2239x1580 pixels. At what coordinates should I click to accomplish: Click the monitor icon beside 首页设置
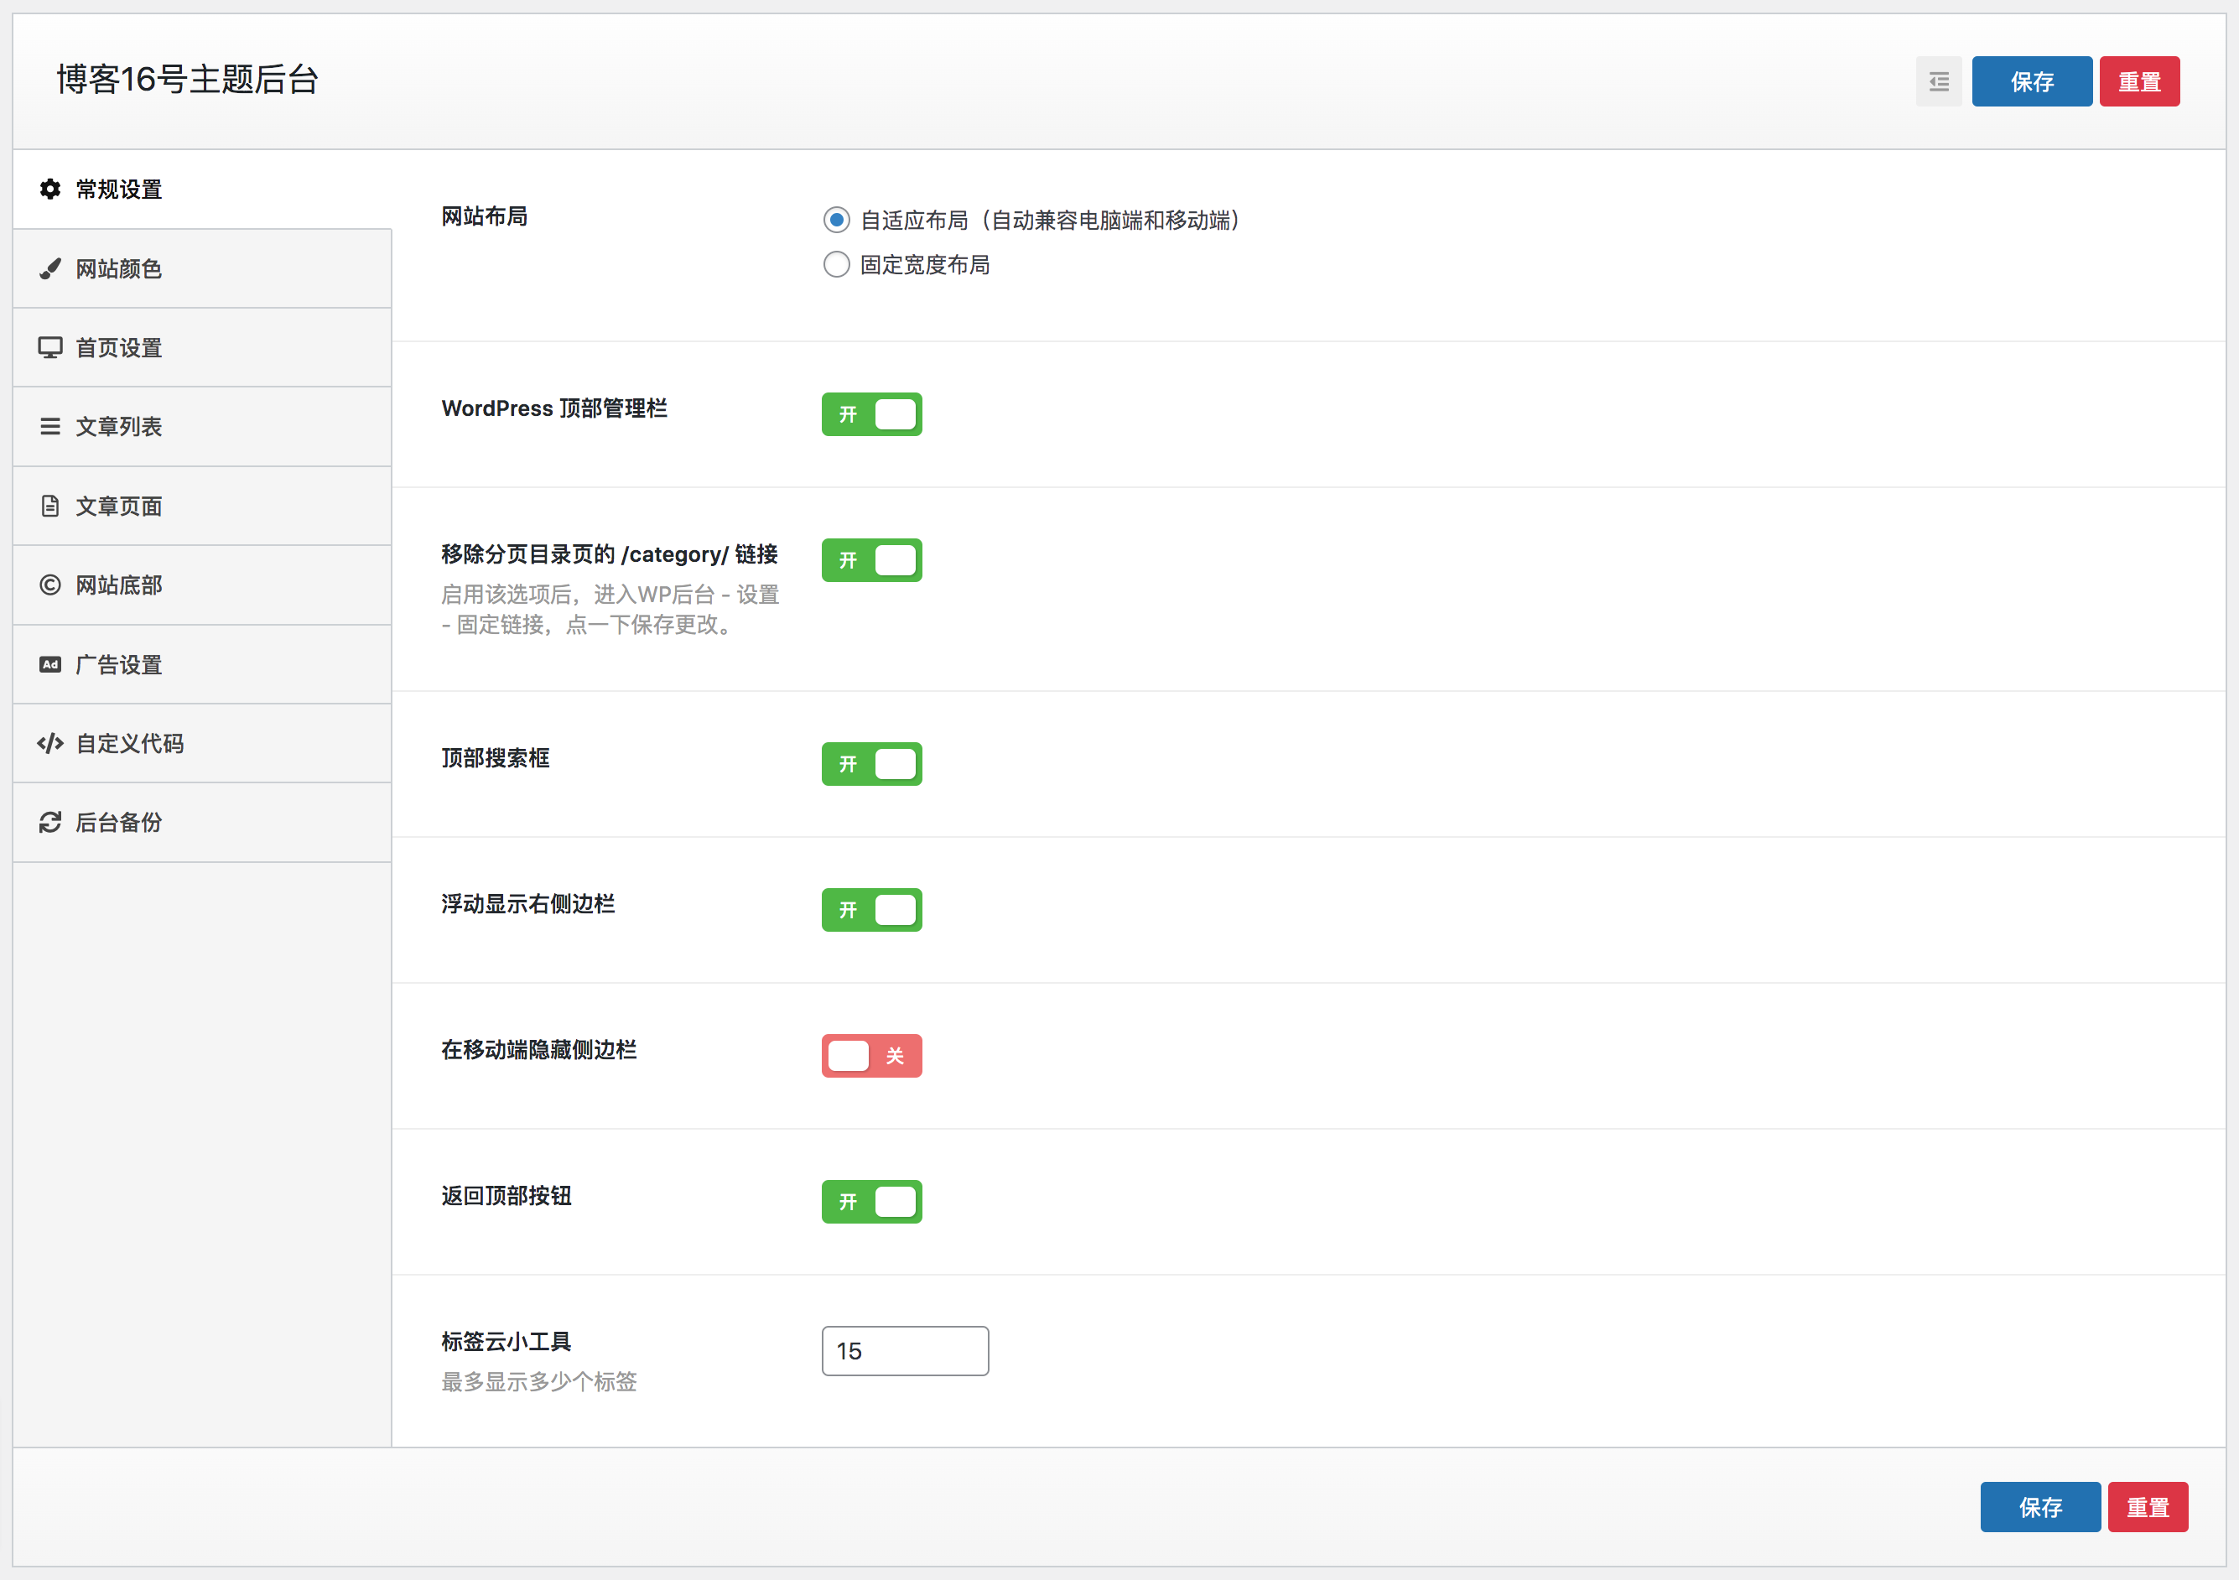click(49, 347)
